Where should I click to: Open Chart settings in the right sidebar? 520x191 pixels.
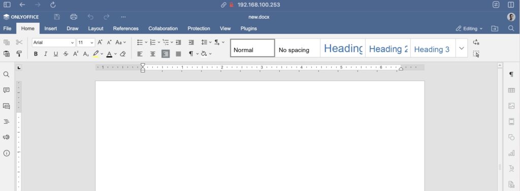[511, 153]
